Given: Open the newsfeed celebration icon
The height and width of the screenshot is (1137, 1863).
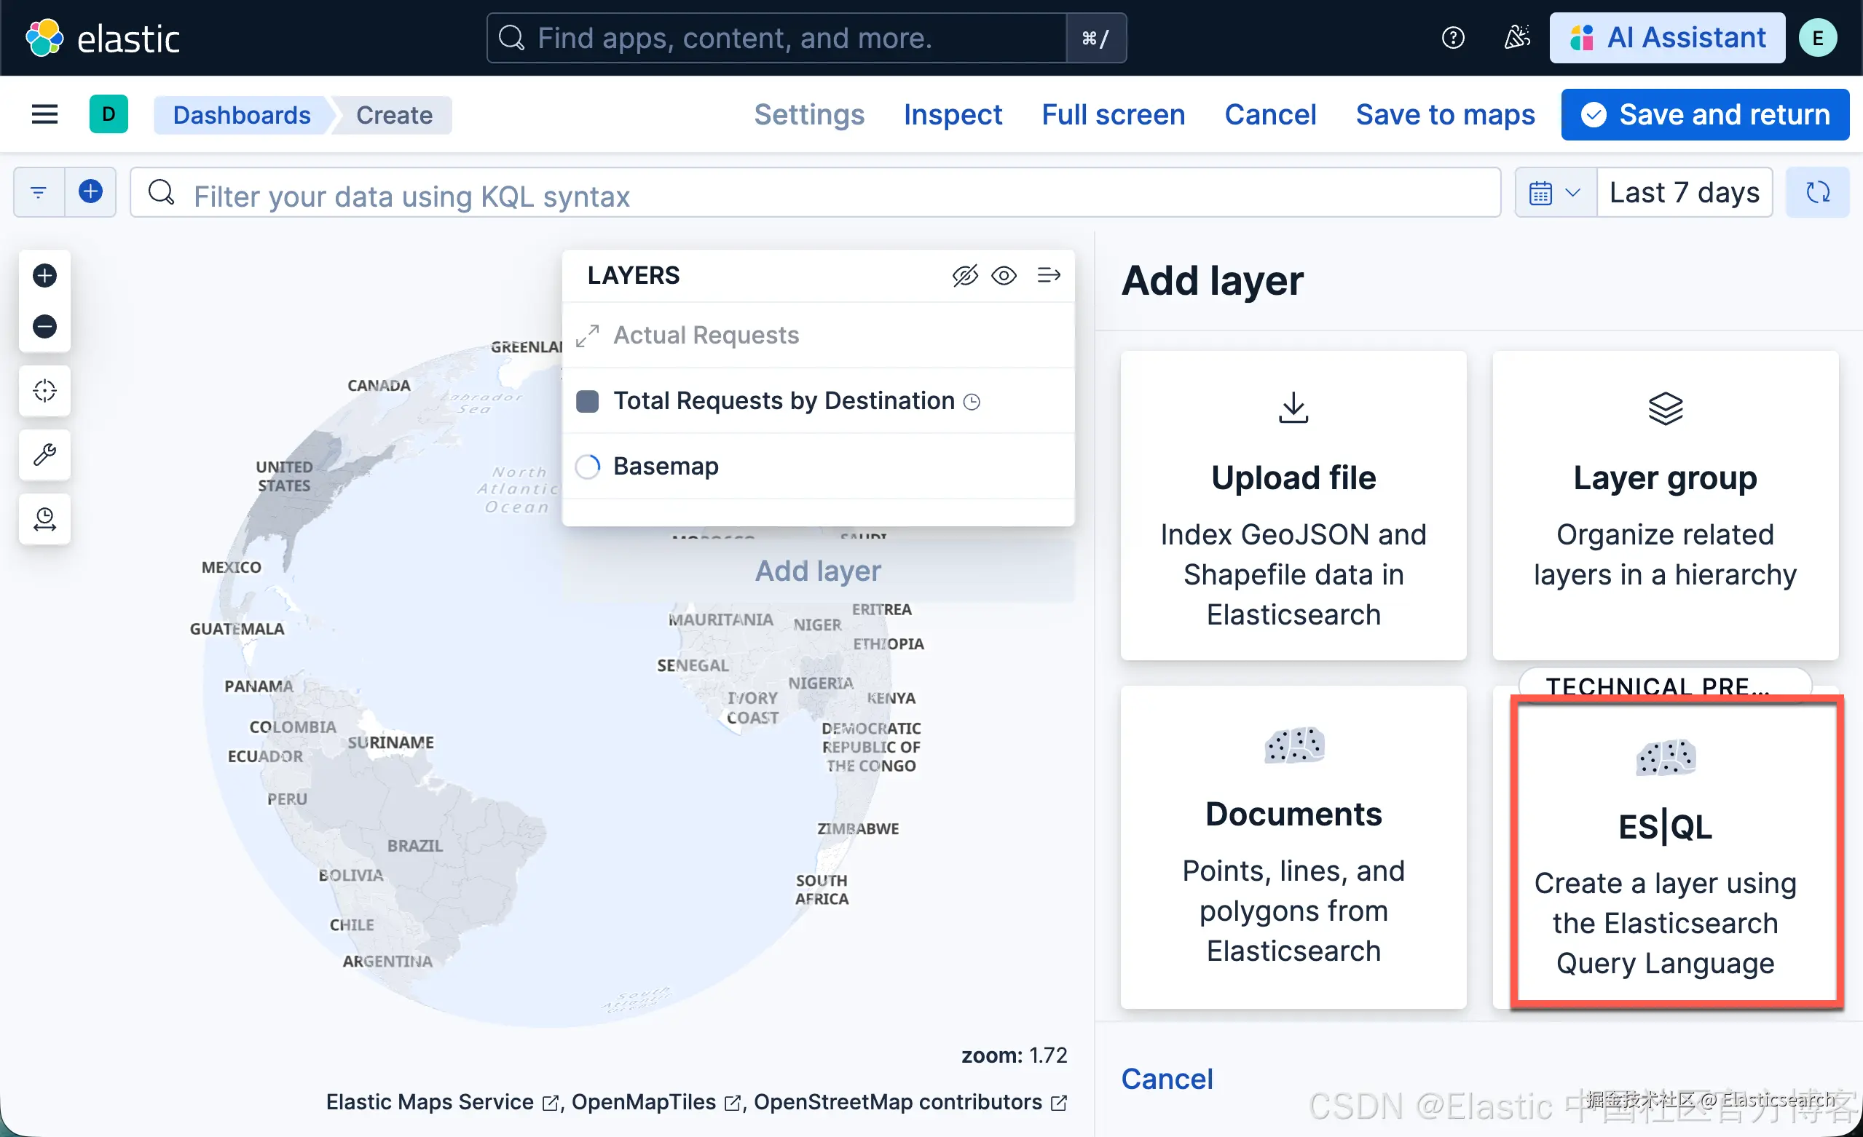Looking at the screenshot, I should coord(1517,38).
